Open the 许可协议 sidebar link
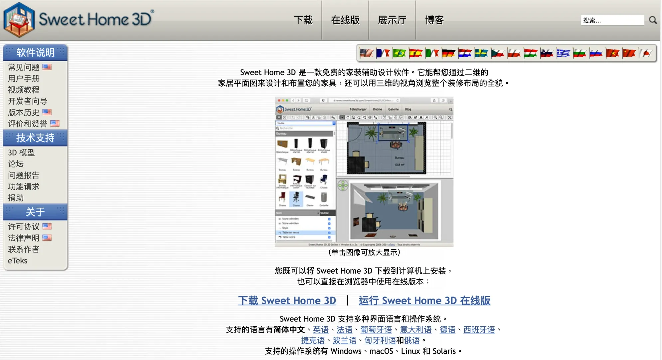 [x=24, y=227]
